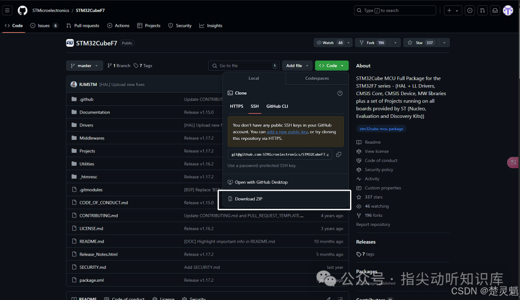Open the master branch selector
The width and height of the screenshot is (520, 300).
point(84,65)
